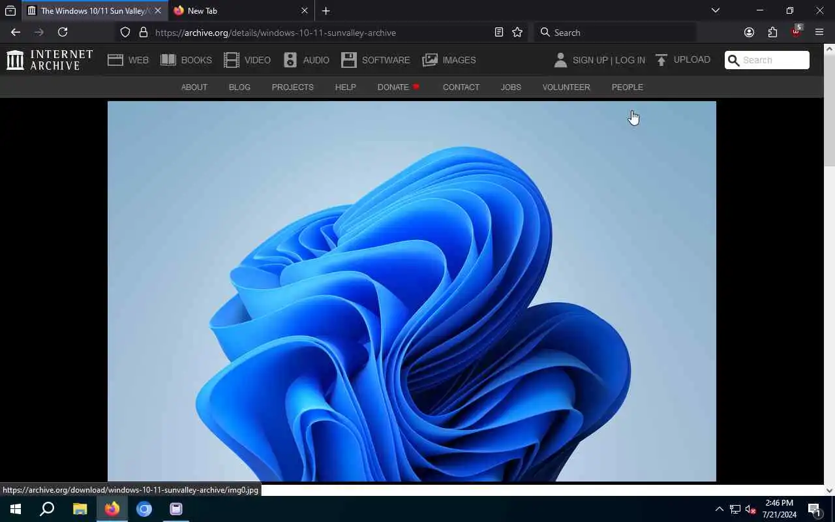Open the Windows Start menu
The width and height of the screenshot is (835, 522).
(x=16, y=509)
